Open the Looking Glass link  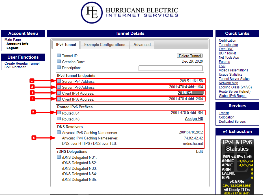point(229,87)
